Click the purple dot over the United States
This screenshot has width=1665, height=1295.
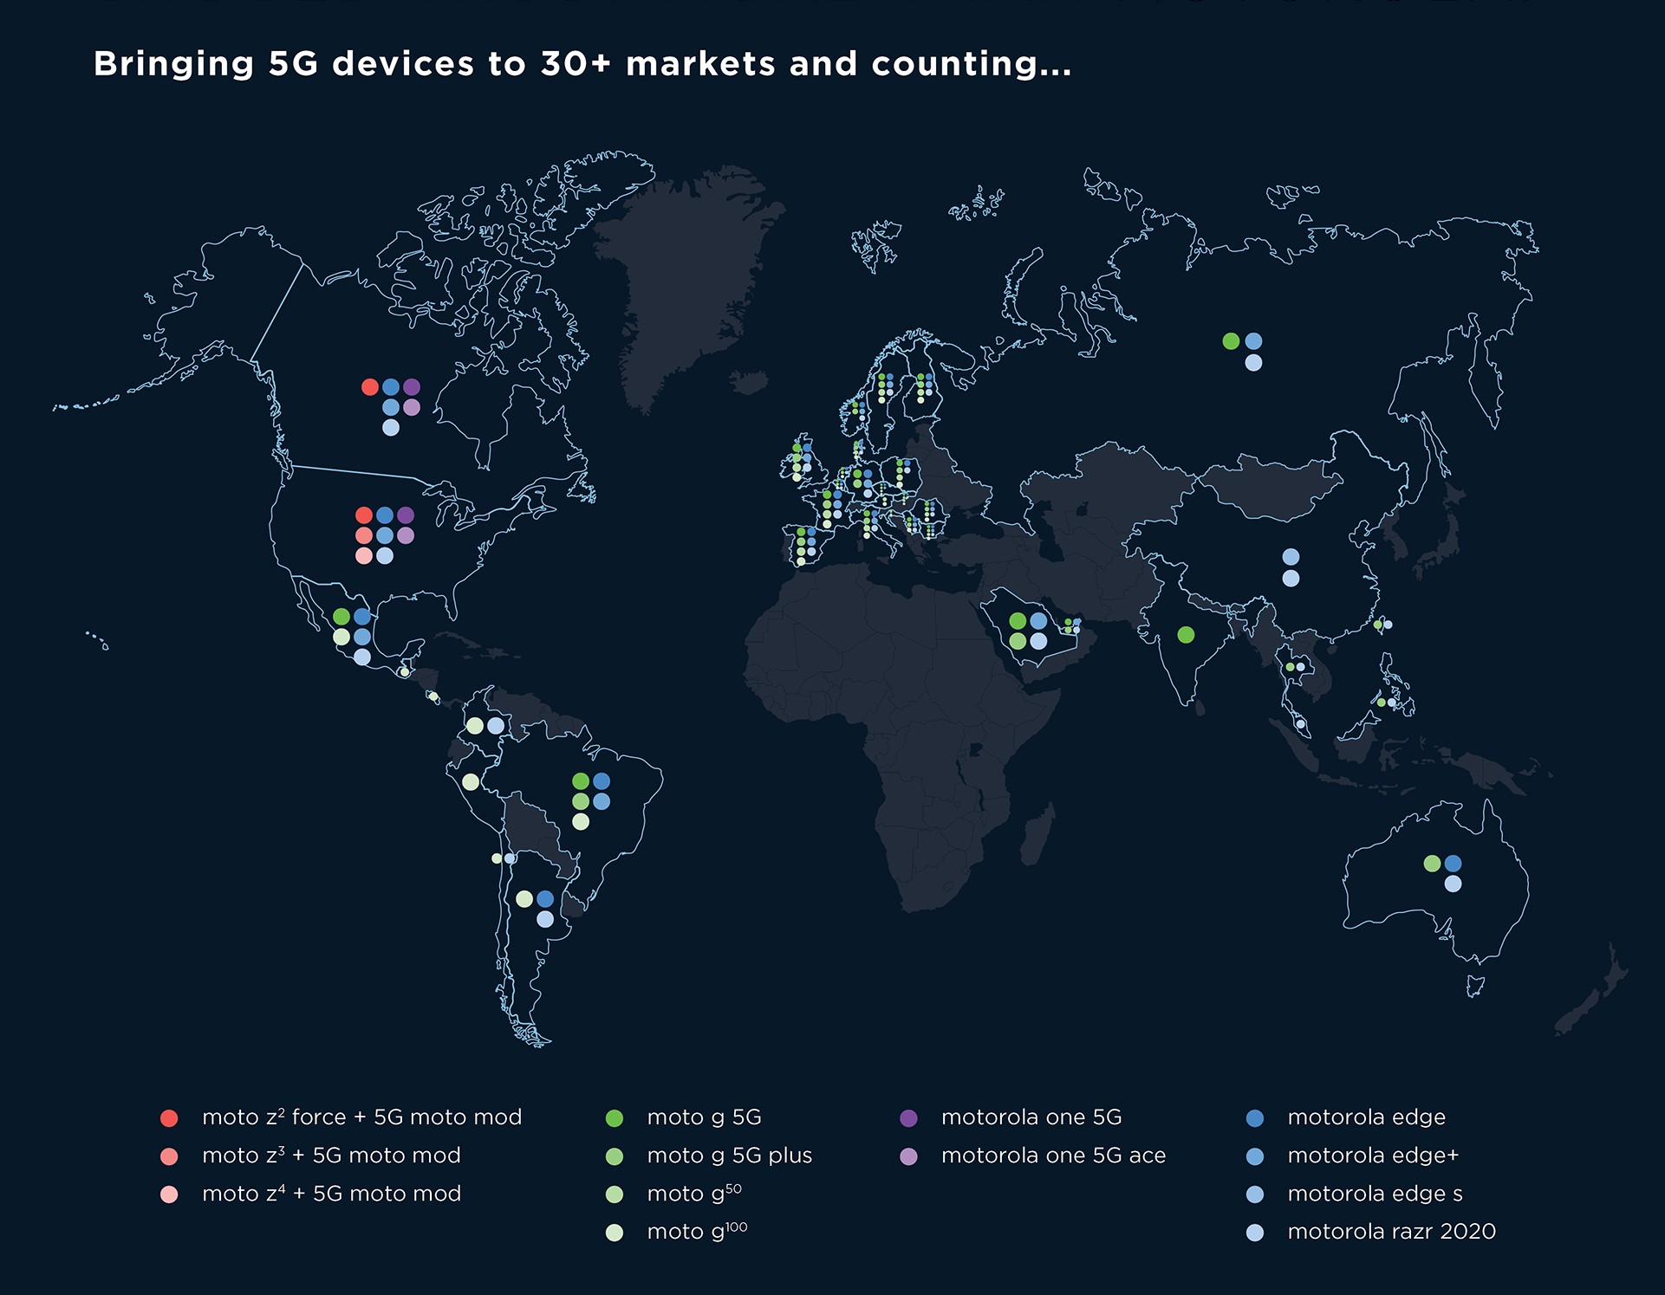[406, 515]
